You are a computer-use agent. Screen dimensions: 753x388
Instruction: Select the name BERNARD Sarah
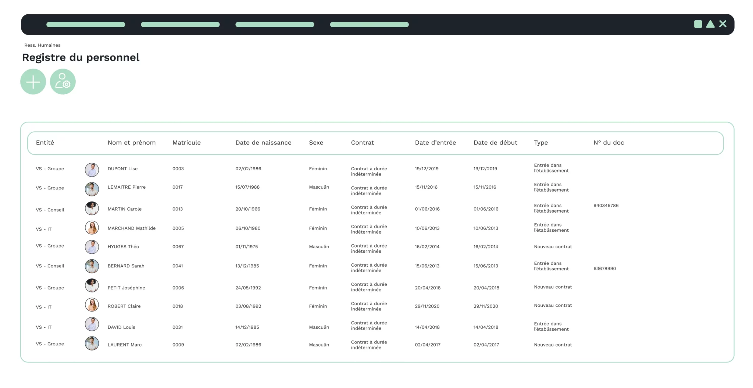(x=126, y=266)
